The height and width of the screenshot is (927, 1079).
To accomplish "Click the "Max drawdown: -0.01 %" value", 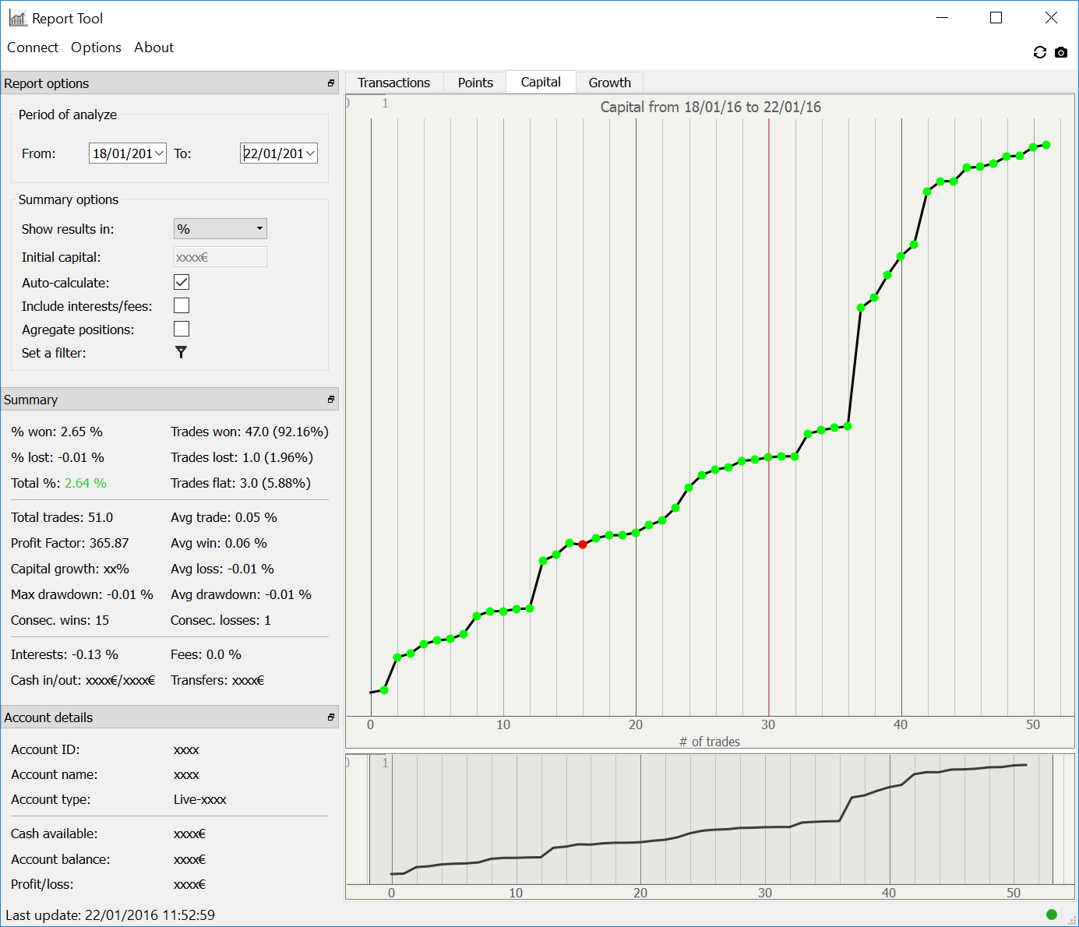I will [x=82, y=594].
